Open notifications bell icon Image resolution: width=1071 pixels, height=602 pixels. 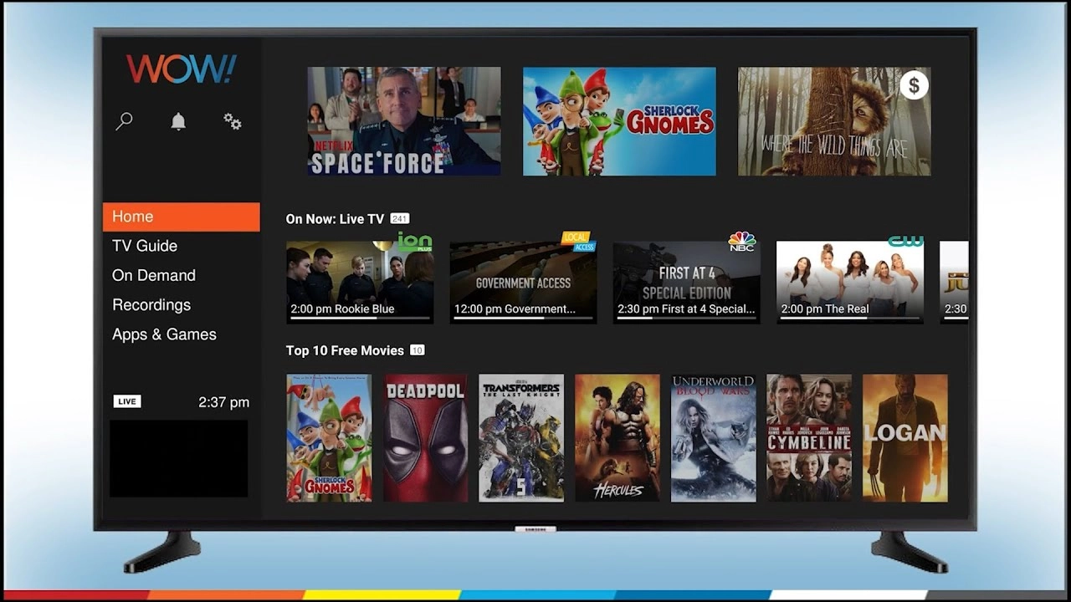click(178, 122)
